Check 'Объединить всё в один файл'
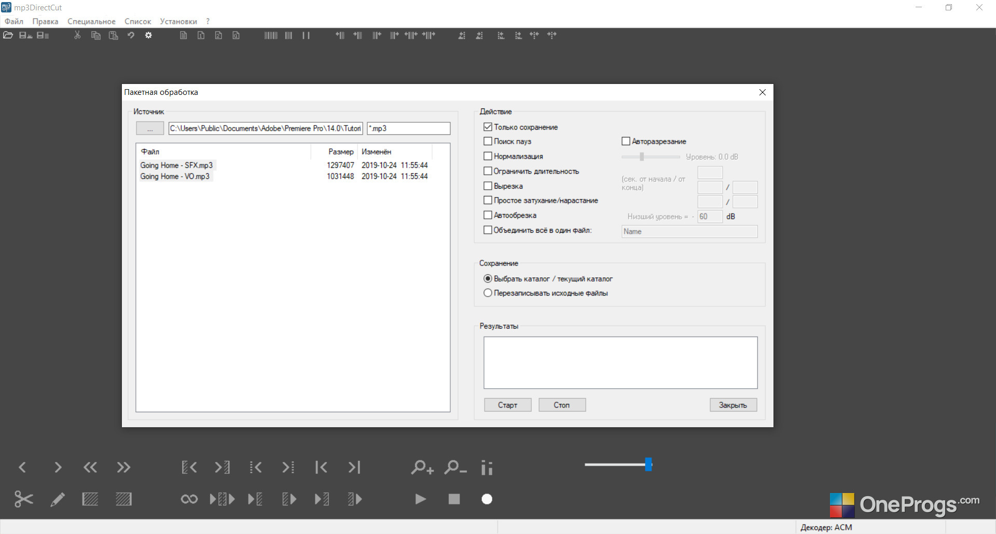 coord(488,230)
